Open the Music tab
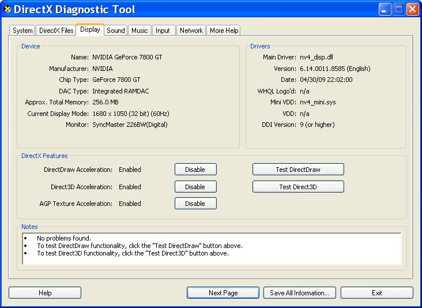This screenshot has height=308, width=422. click(140, 31)
